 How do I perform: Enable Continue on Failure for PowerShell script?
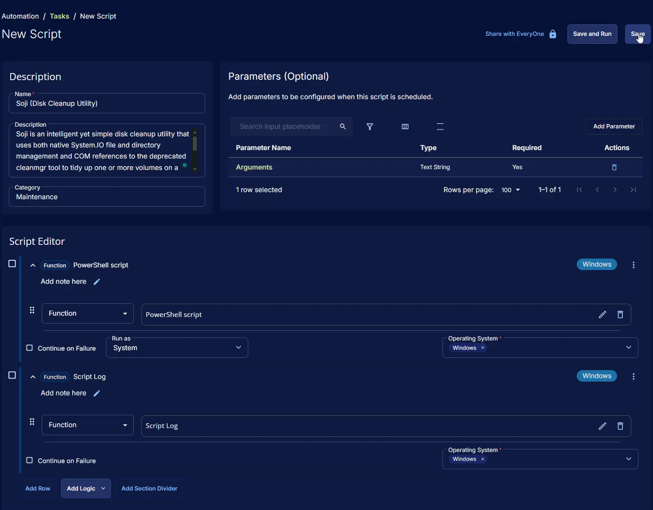click(30, 348)
